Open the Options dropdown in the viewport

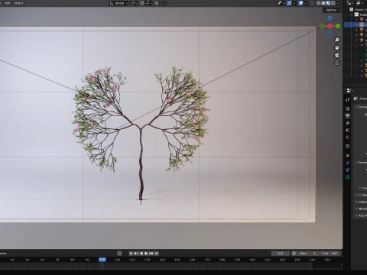click(333, 10)
